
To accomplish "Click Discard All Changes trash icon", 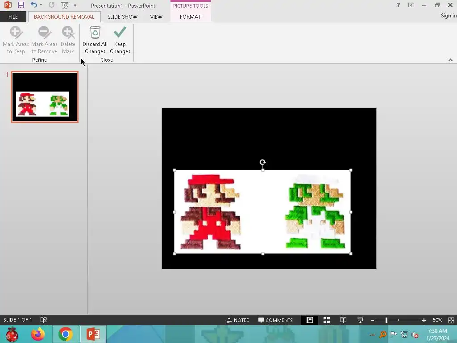I will coord(95,32).
